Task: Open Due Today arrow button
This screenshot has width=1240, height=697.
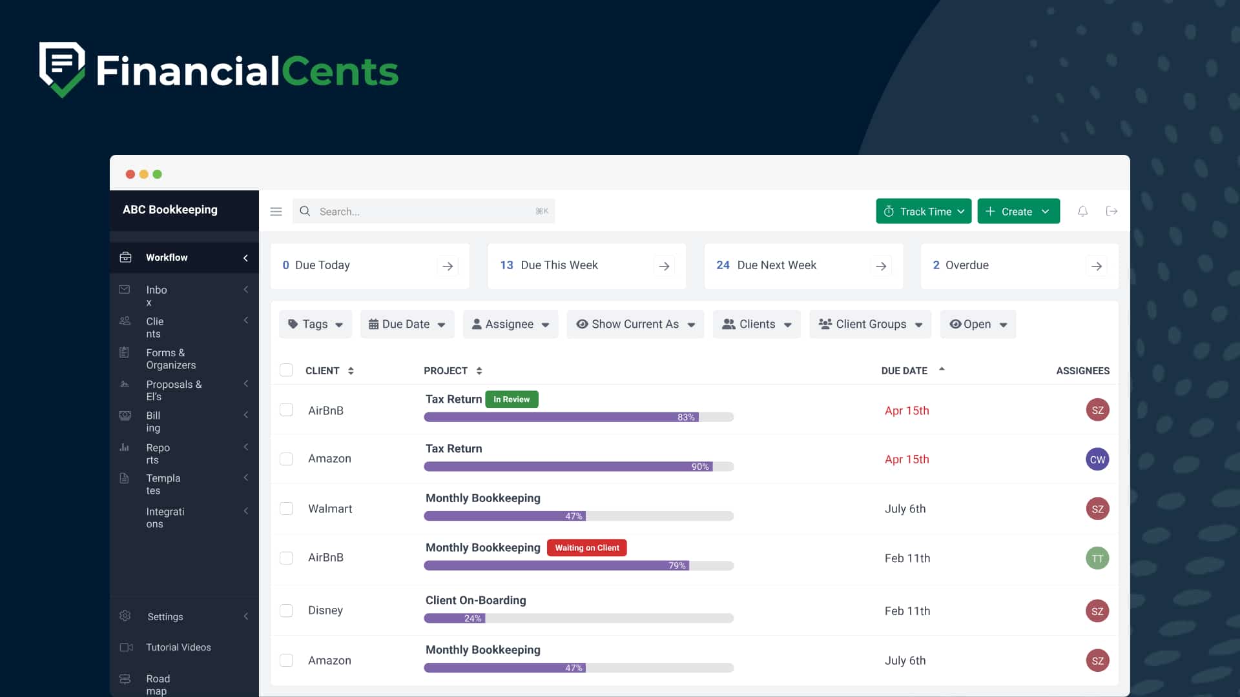Action: (x=448, y=266)
